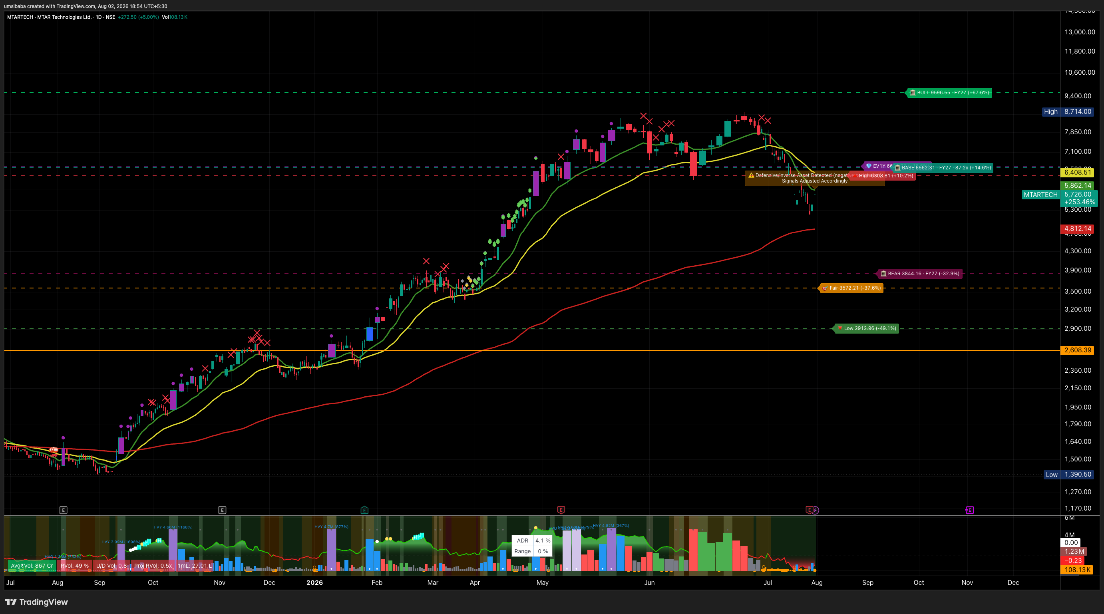Click the 1.23M volume pane label
Viewport: 1104px width, 614px height.
pos(1074,551)
